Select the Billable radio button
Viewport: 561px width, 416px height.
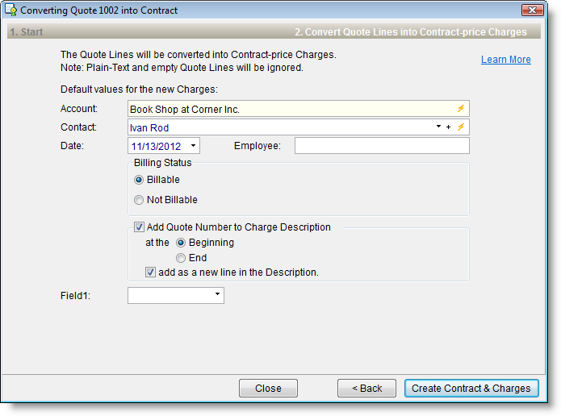coord(139,180)
